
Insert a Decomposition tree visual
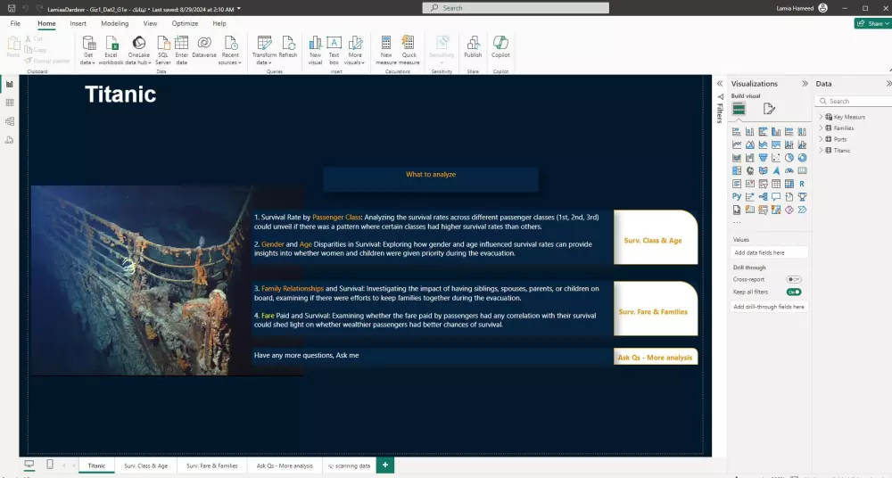[763, 197]
